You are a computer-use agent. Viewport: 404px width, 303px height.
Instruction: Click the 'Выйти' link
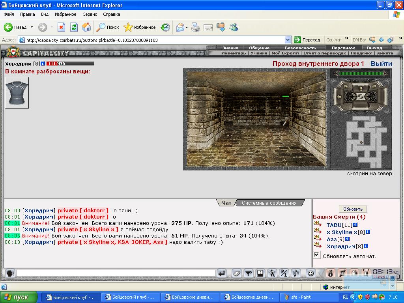click(x=381, y=64)
